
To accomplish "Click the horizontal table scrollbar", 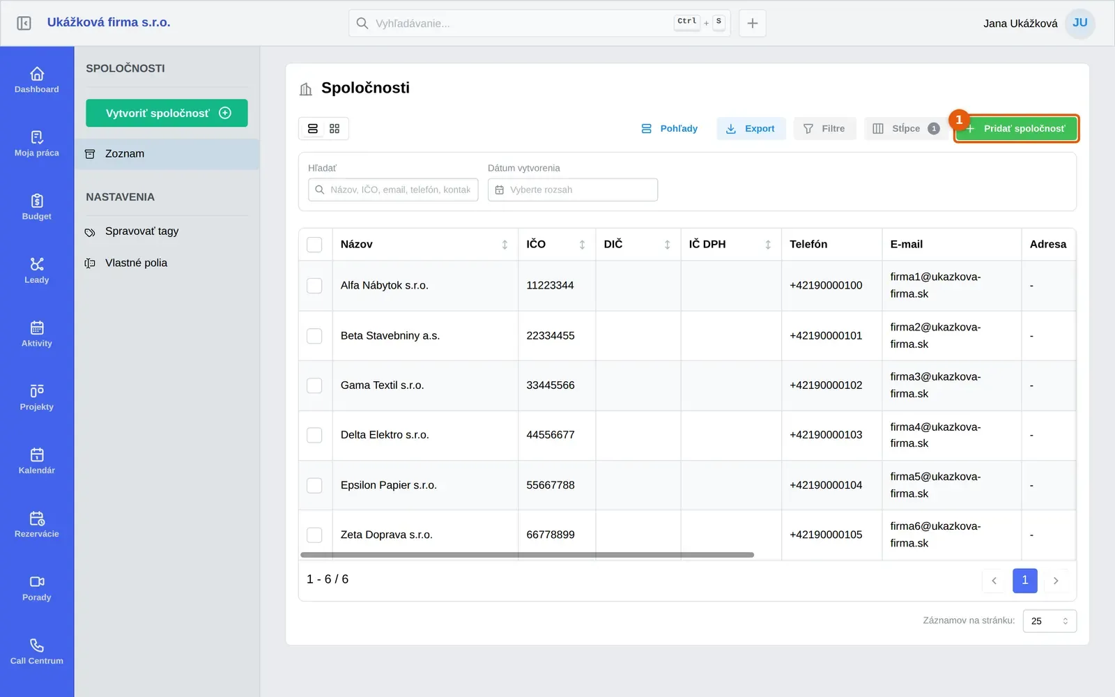I will coord(527,555).
